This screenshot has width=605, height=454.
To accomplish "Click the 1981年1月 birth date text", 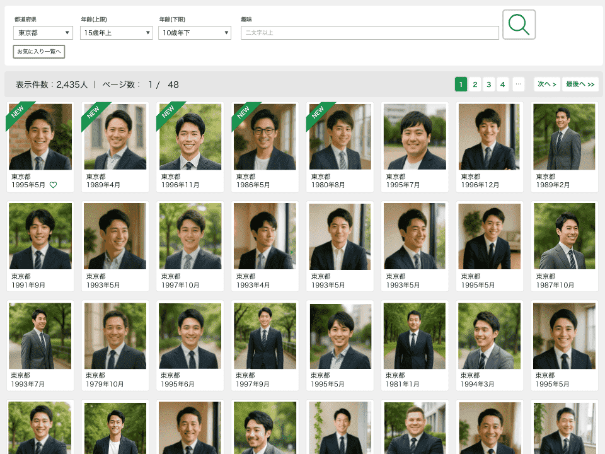I will coord(403,384).
